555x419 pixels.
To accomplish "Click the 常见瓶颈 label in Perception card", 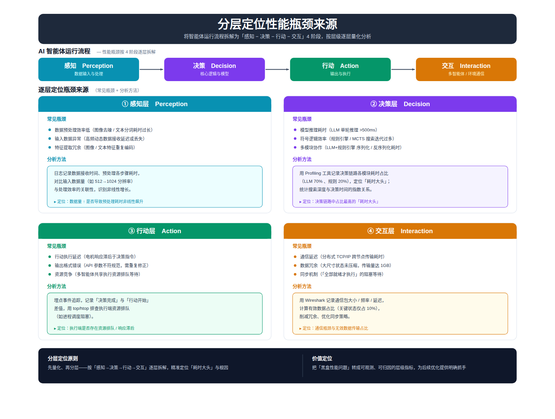I will 57,119.
